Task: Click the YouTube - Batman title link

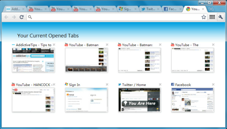Action: pyautogui.click(x=84, y=45)
